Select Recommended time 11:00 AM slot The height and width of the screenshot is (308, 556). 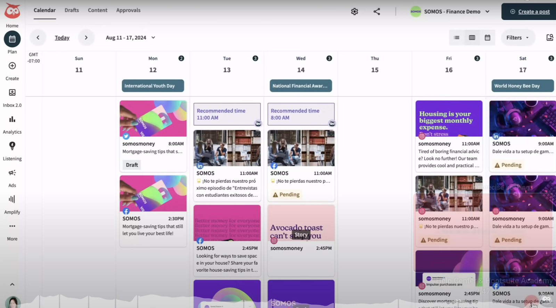pyautogui.click(x=227, y=114)
